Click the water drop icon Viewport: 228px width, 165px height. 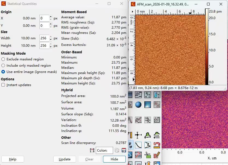[x=157, y=95]
